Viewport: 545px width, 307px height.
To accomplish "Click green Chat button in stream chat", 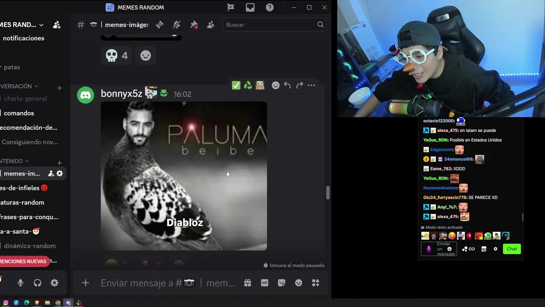I will (512, 249).
